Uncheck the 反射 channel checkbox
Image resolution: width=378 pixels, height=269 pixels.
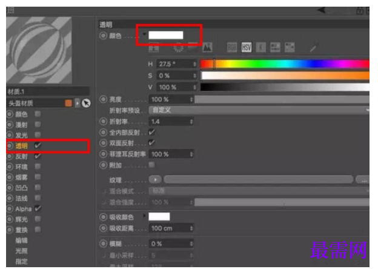(x=38, y=156)
